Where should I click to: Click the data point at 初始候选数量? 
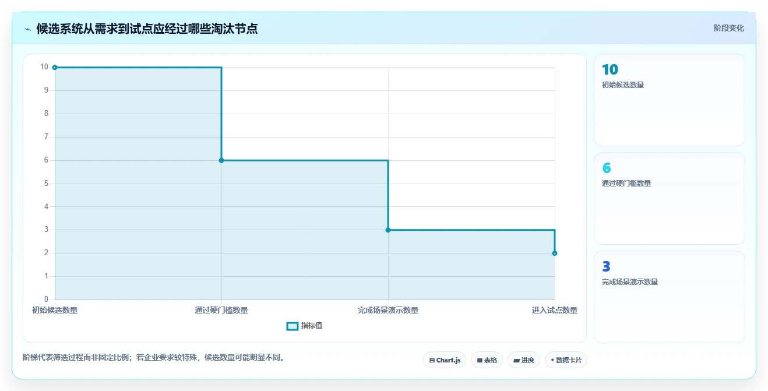pyautogui.click(x=55, y=68)
